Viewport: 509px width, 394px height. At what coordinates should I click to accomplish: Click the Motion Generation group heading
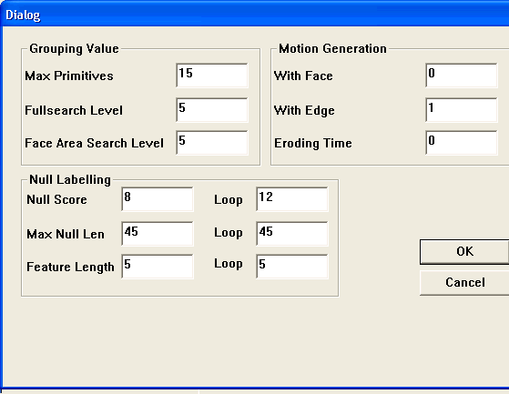[x=332, y=48]
